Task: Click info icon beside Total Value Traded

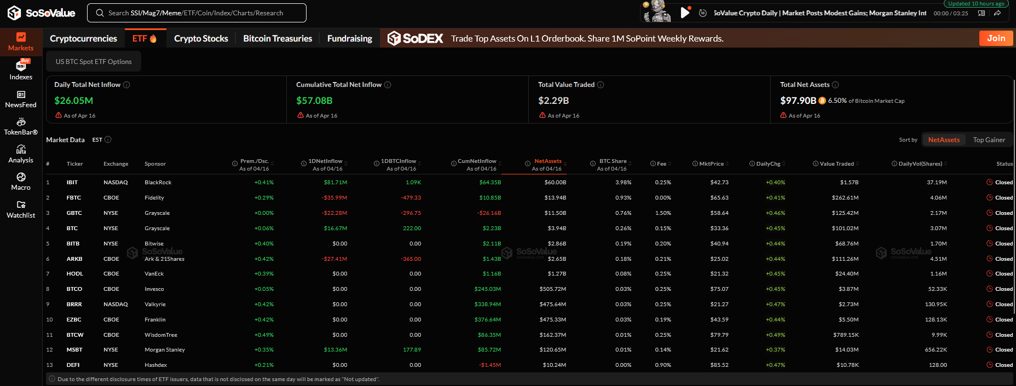Action: pos(601,85)
